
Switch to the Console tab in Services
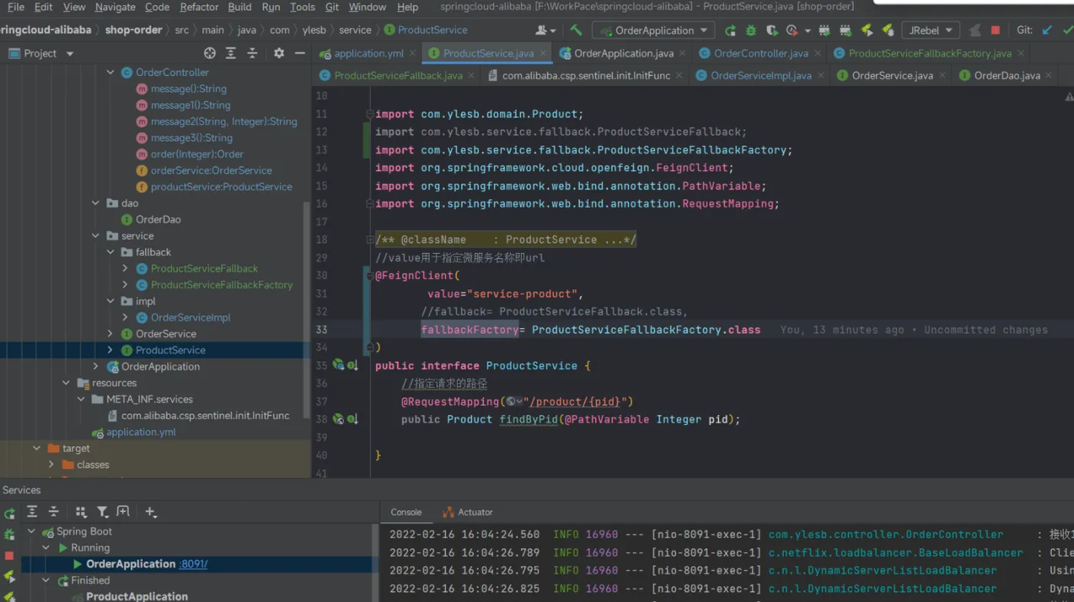(x=406, y=512)
